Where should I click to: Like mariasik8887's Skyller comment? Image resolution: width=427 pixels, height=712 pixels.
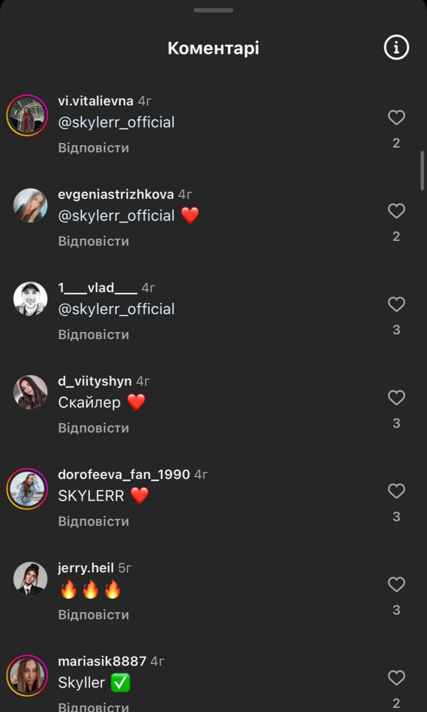pyautogui.click(x=396, y=678)
